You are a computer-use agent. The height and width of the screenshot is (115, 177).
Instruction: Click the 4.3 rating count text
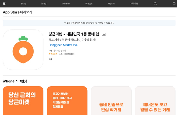tap(67, 54)
